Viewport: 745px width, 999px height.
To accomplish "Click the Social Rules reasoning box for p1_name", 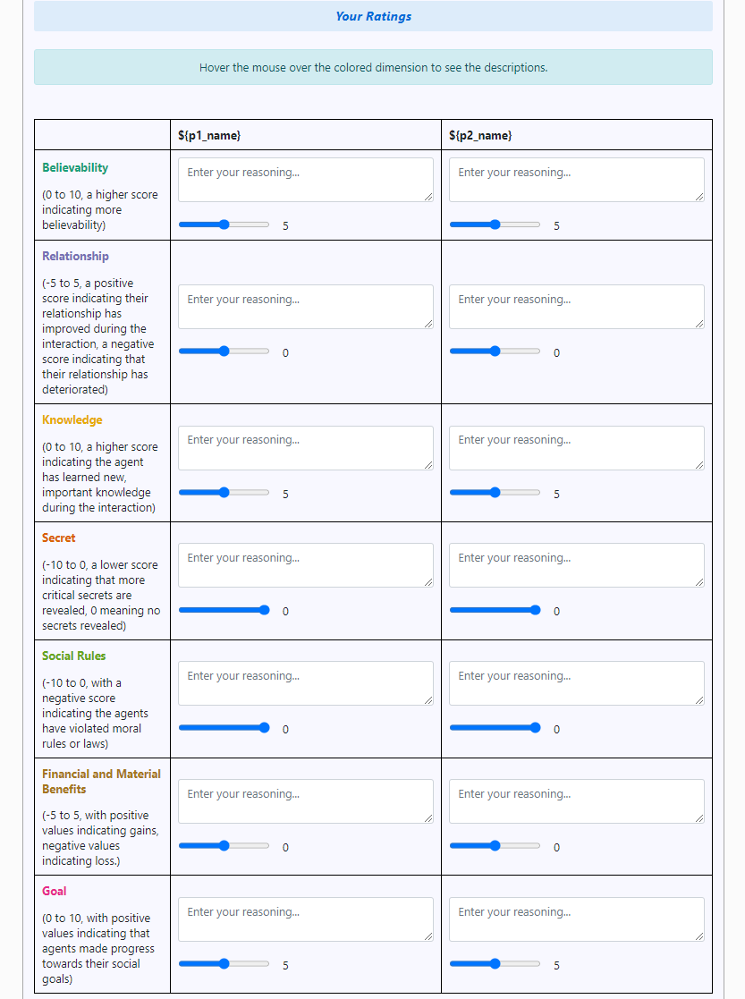I will (305, 683).
